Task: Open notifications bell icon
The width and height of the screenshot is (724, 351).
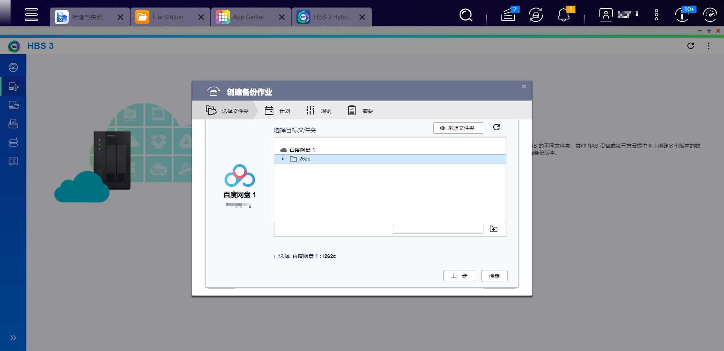Action: coord(564,15)
